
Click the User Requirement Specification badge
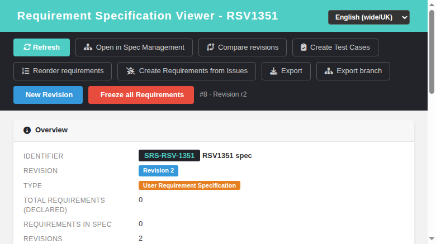pyautogui.click(x=189, y=185)
